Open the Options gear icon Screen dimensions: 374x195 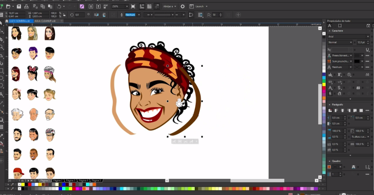coord(183,6)
